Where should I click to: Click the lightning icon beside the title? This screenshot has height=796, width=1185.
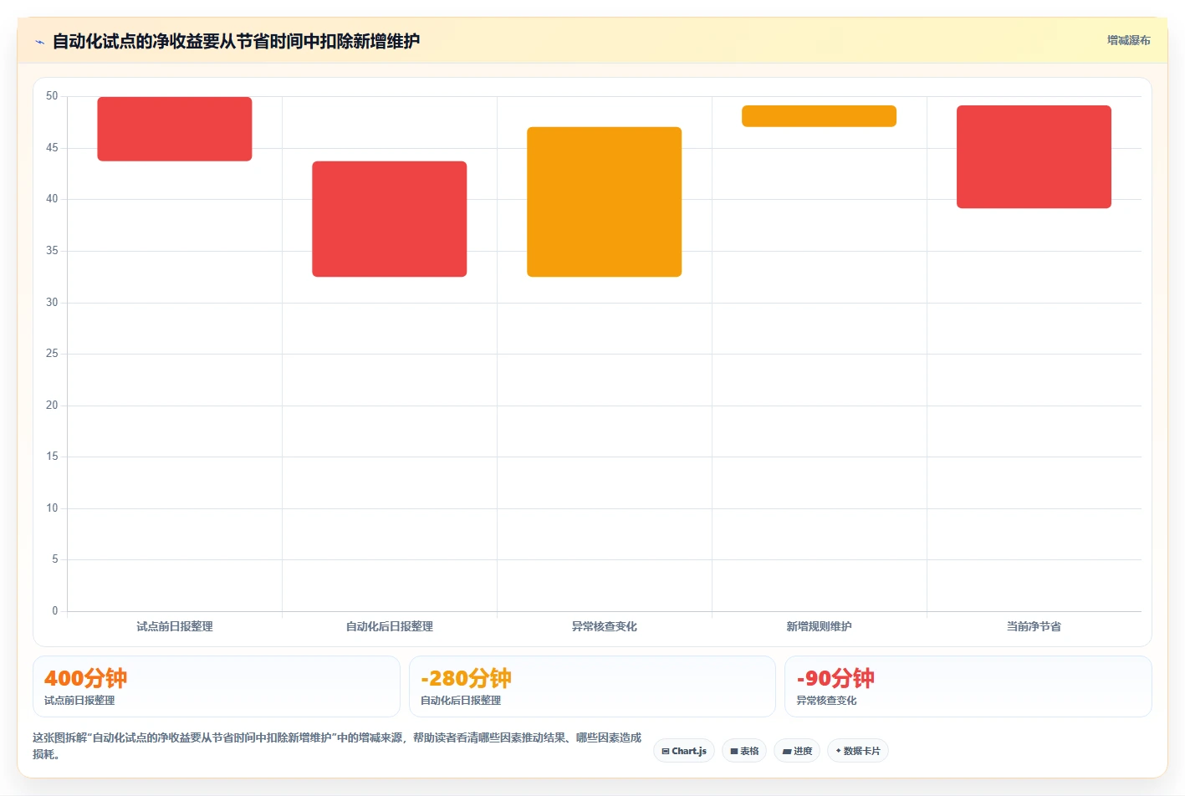pos(39,42)
